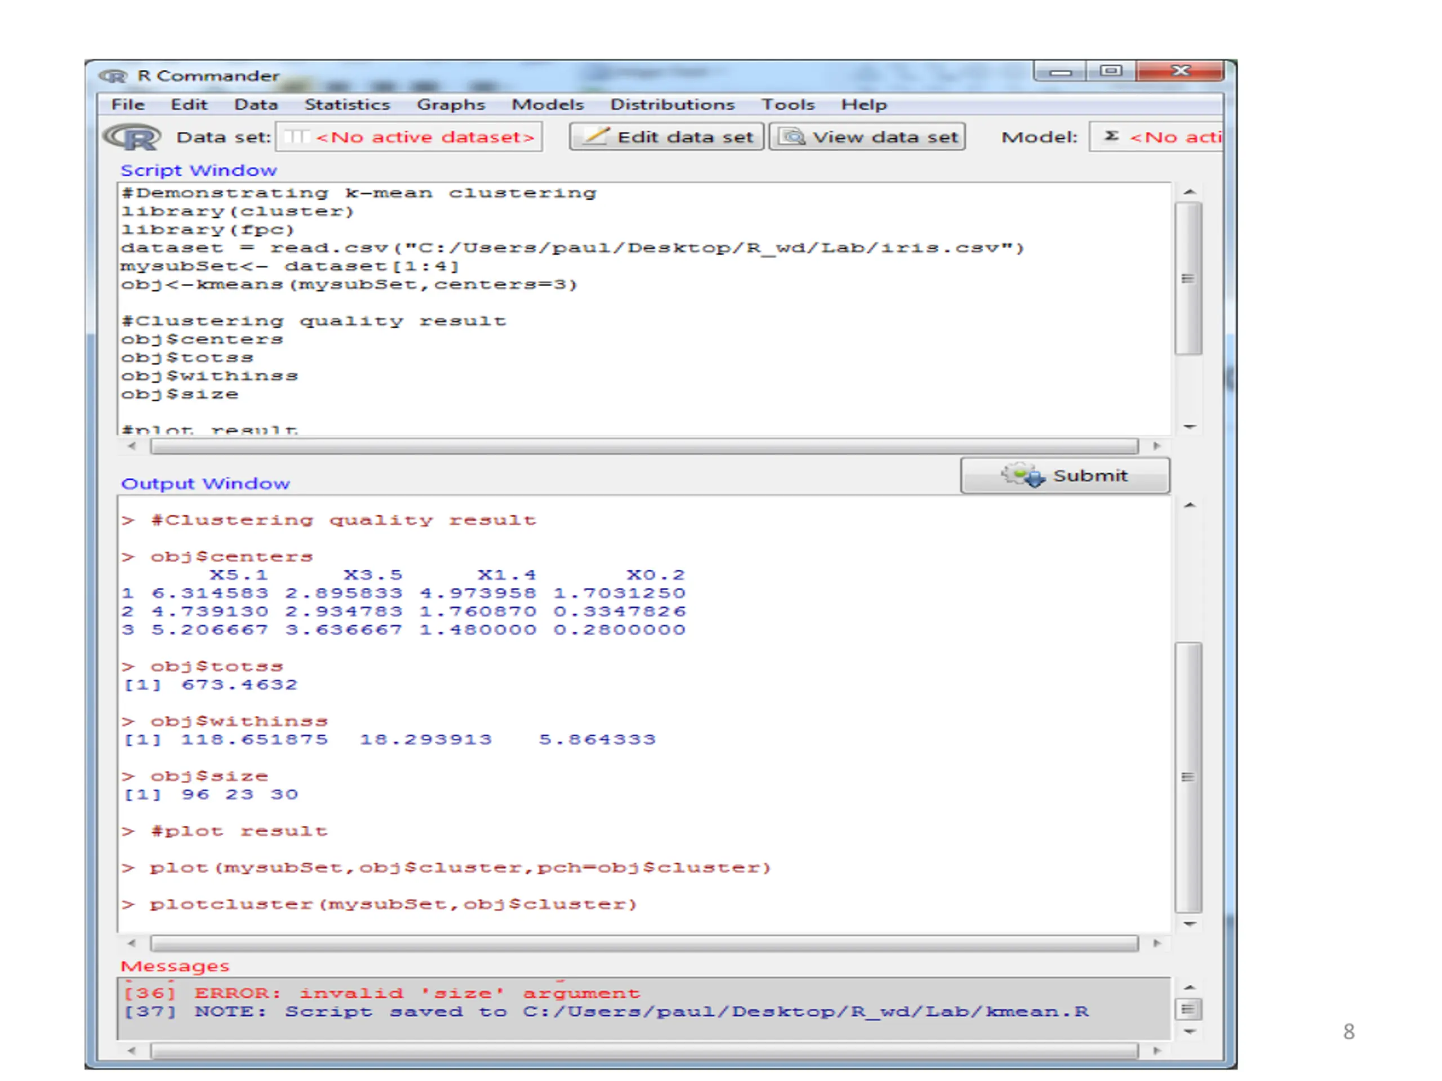Click the Output Window horizontal scrollbar
The image size is (1442, 1081).
[644, 943]
